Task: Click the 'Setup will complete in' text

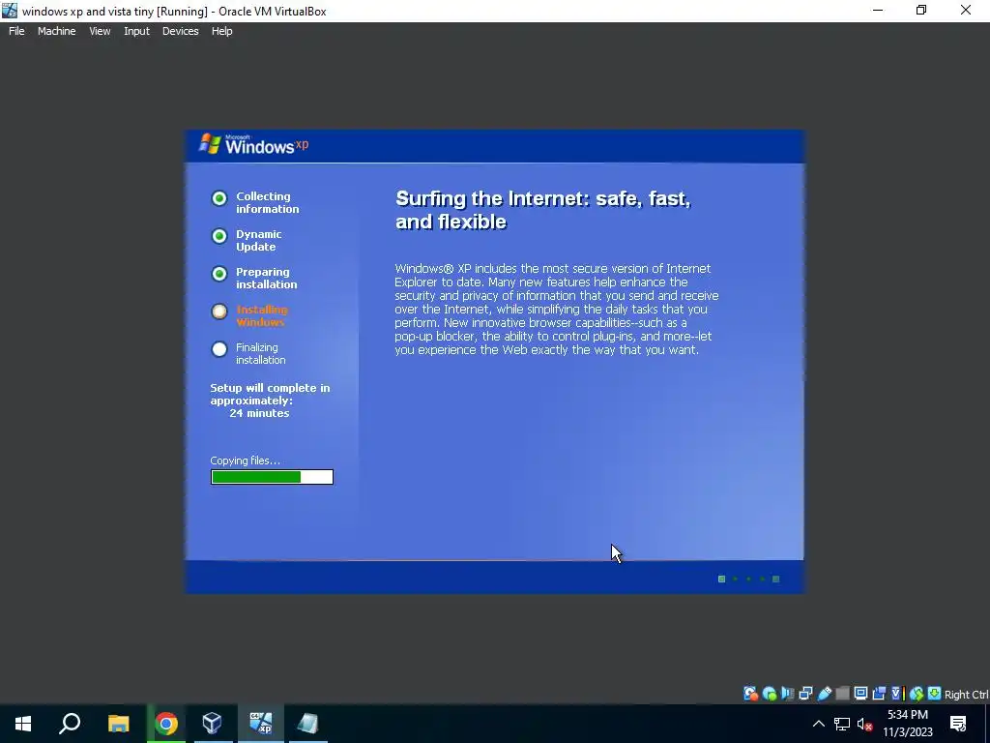Action: [x=271, y=388]
